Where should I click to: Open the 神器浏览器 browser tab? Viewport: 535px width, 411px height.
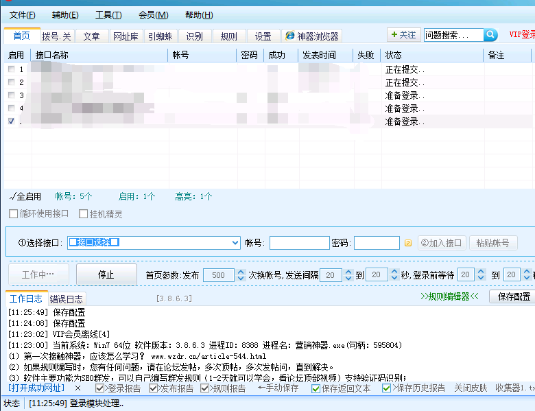coord(312,36)
